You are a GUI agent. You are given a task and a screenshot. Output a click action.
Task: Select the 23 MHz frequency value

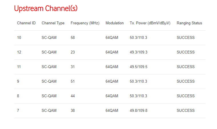click(73, 52)
